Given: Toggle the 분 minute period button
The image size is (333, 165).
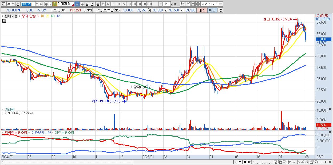Looking at the screenshot, I should (97, 4).
